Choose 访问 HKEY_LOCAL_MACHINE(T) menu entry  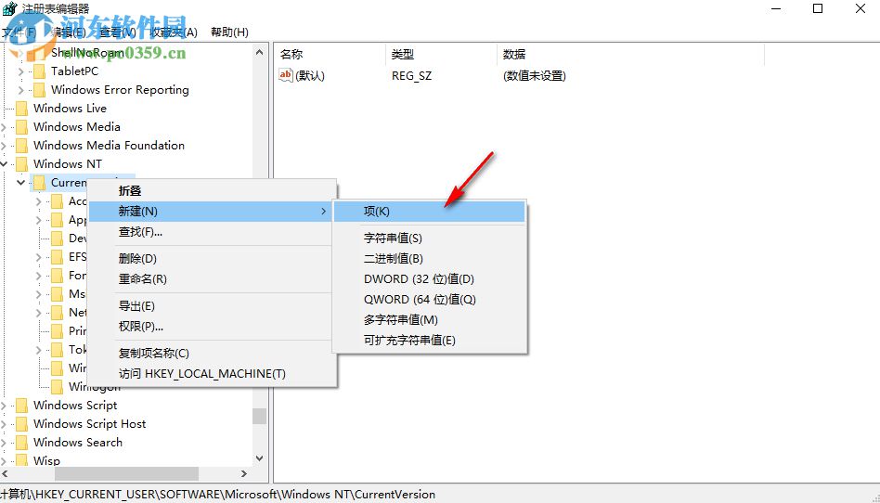coord(213,373)
